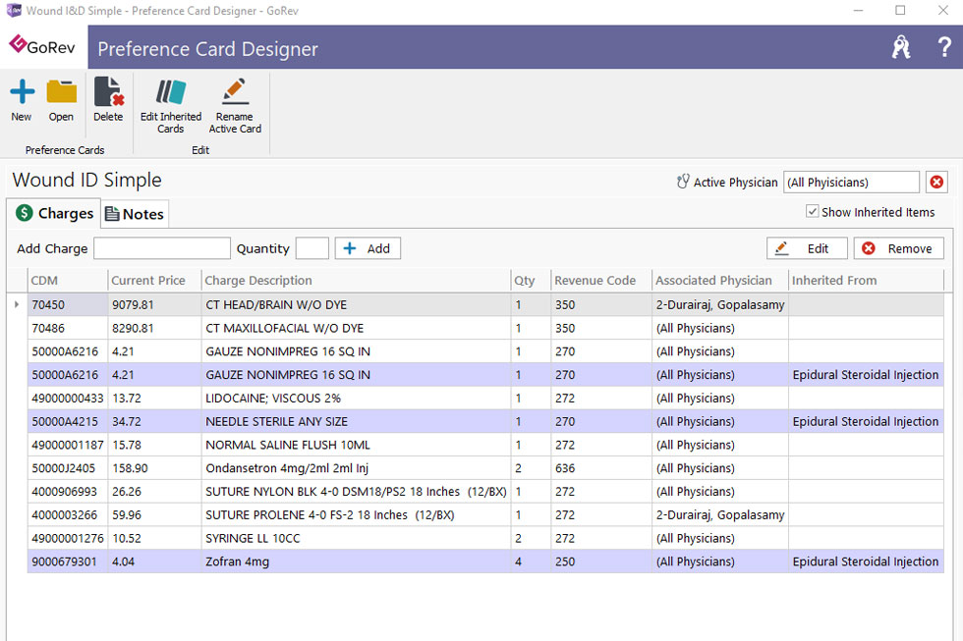Image resolution: width=963 pixels, height=641 pixels.
Task: Sort by Charge Description column header
Action: tap(356, 281)
